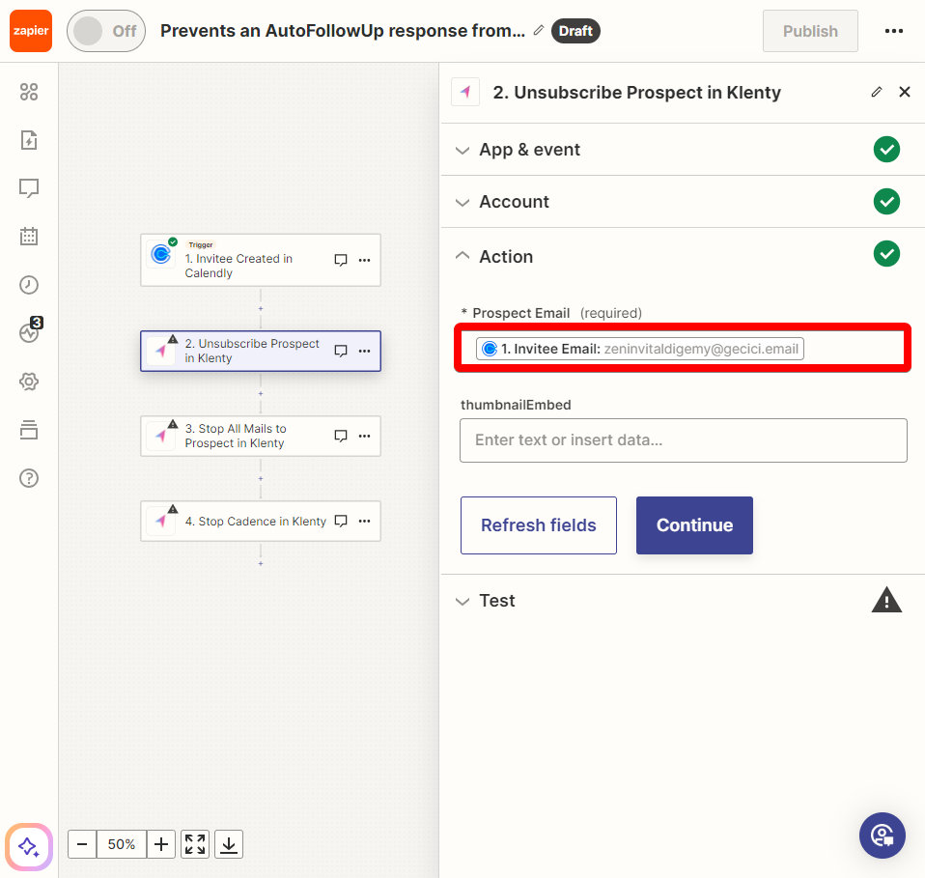Open the help question mark icon
The height and width of the screenshot is (878, 925).
pyautogui.click(x=29, y=478)
